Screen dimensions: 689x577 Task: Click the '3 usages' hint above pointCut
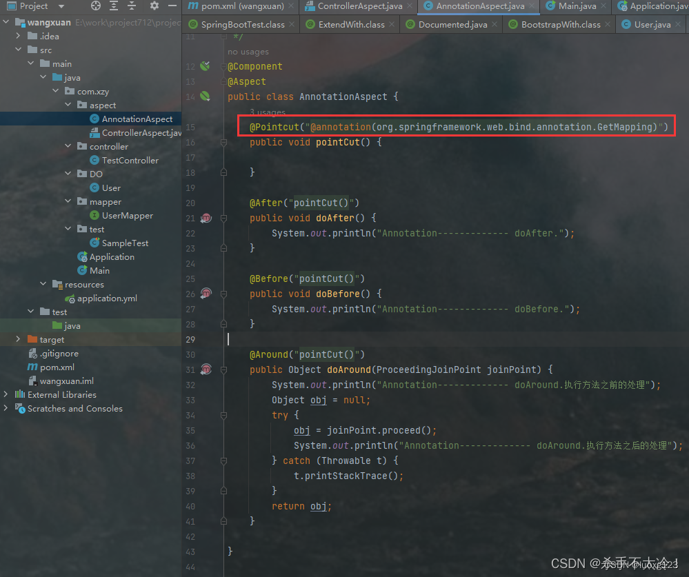(268, 112)
